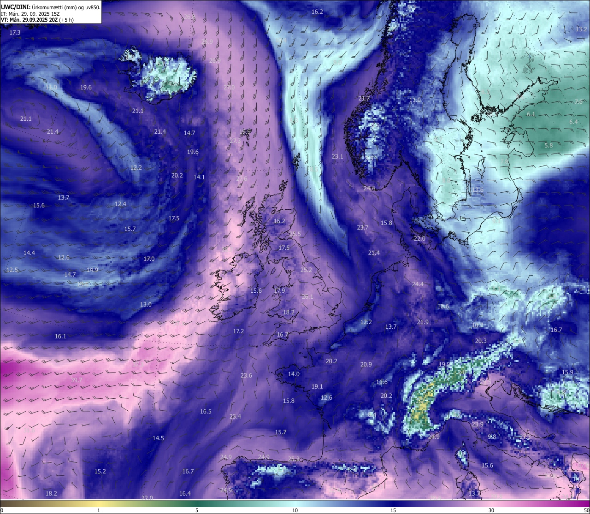Click the 13.0 value west of Ireland
The width and height of the screenshot is (590, 514).
pyautogui.click(x=146, y=305)
